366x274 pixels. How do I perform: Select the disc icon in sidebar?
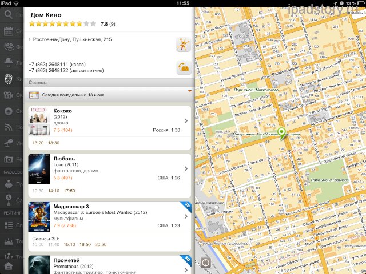(9, 111)
